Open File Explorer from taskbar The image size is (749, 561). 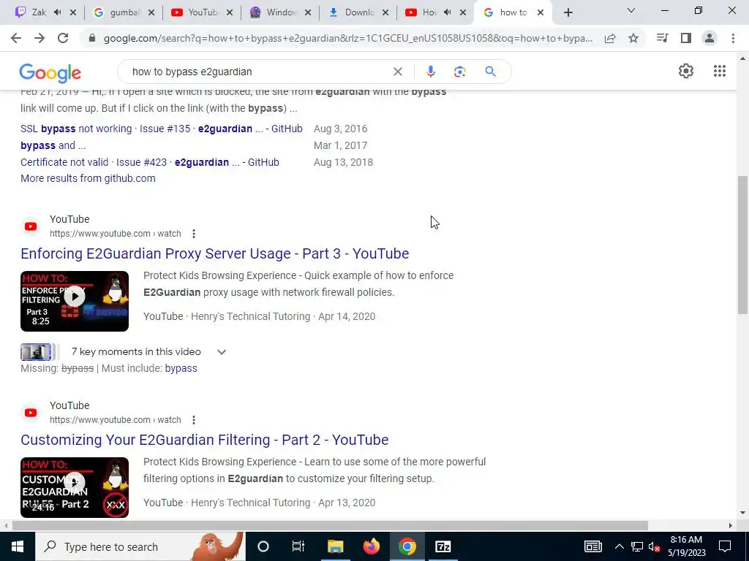pyautogui.click(x=335, y=546)
